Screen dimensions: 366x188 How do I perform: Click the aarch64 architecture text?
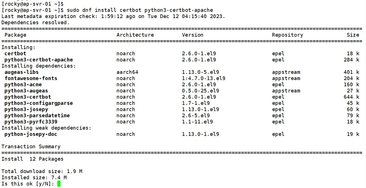pos(127,72)
